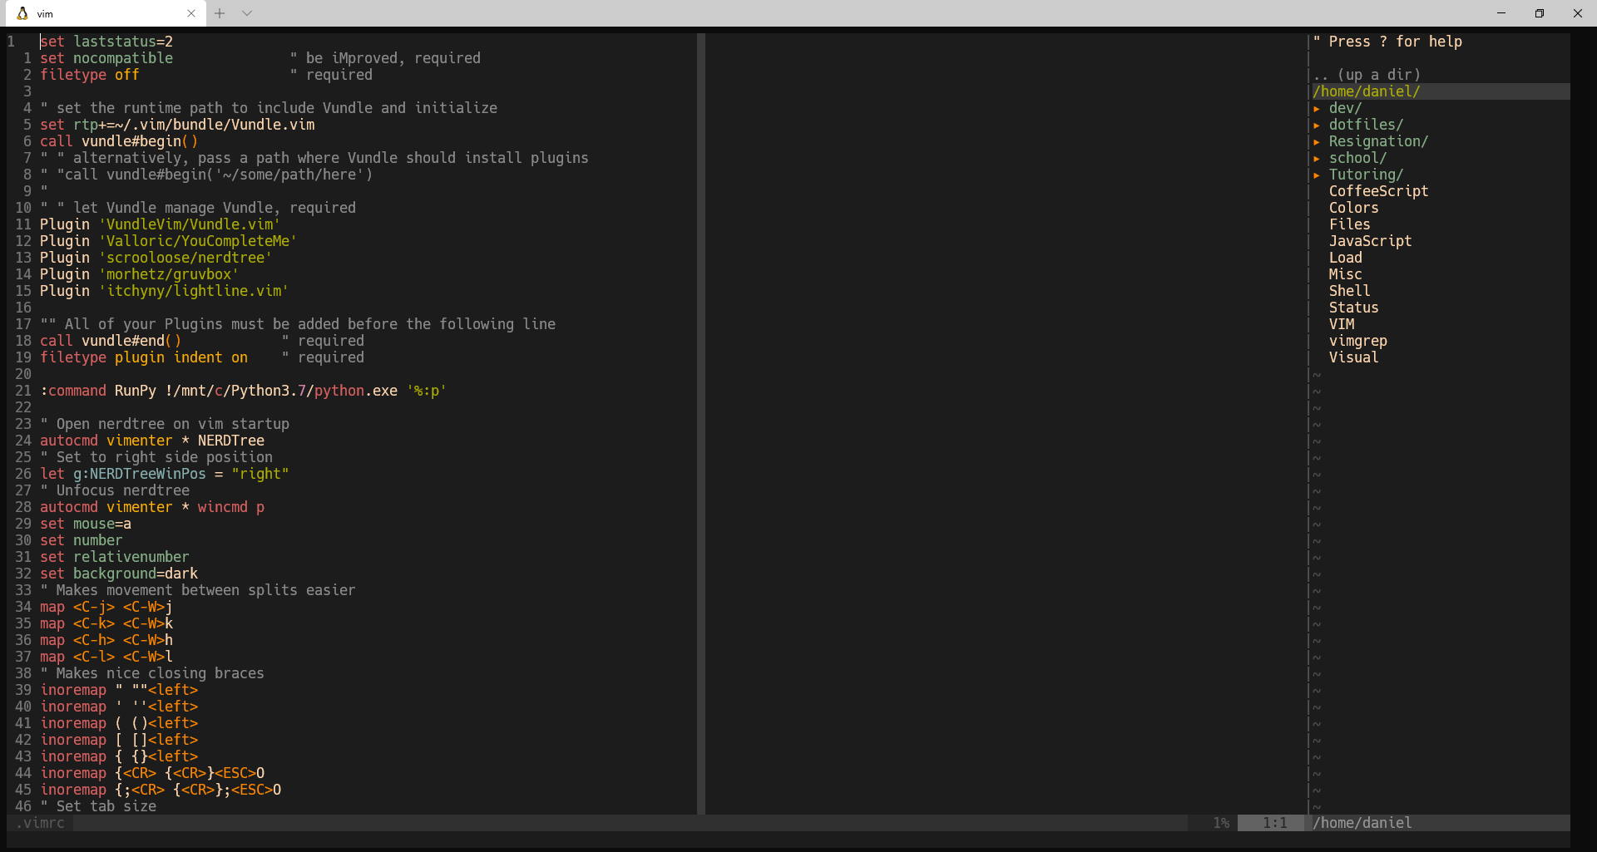Click the .vimrc label in the status bar

click(x=39, y=823)
